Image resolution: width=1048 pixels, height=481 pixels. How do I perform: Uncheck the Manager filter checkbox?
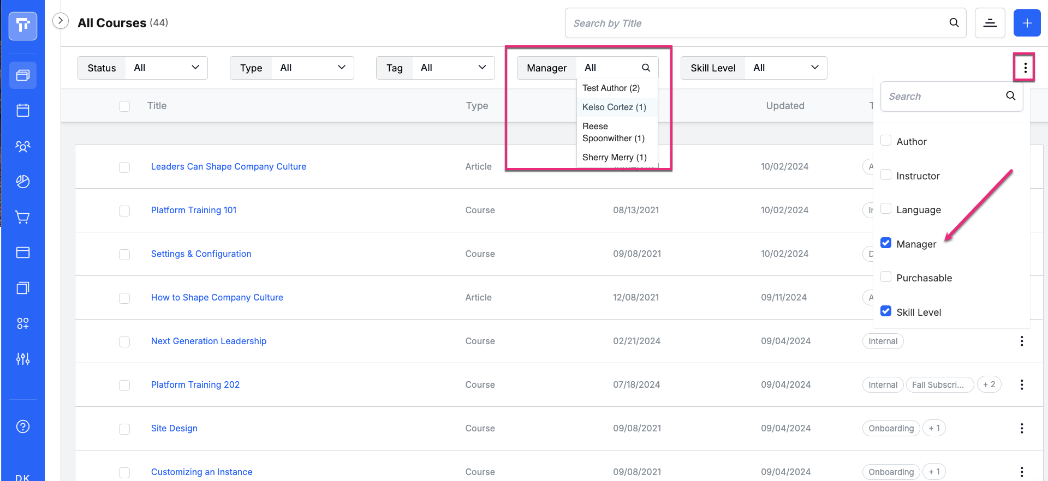pos(886,243)
